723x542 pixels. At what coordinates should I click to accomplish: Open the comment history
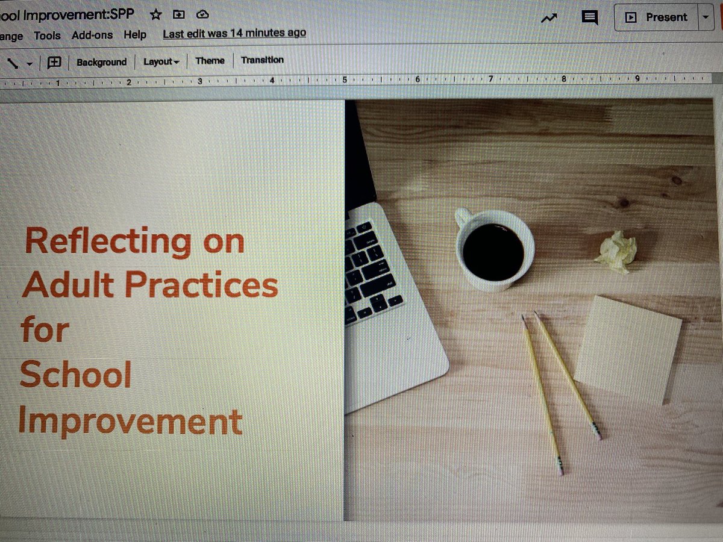[x=589, y=18]
